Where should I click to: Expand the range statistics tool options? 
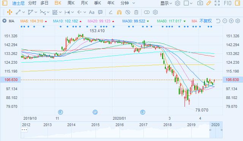(60, 12)
